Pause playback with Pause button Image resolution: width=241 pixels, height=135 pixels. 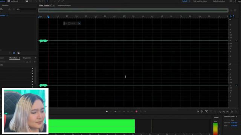coord(115,111)
